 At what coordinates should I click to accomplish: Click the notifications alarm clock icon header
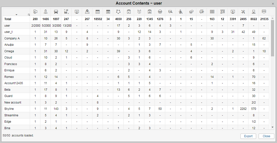tap(139, 12)
